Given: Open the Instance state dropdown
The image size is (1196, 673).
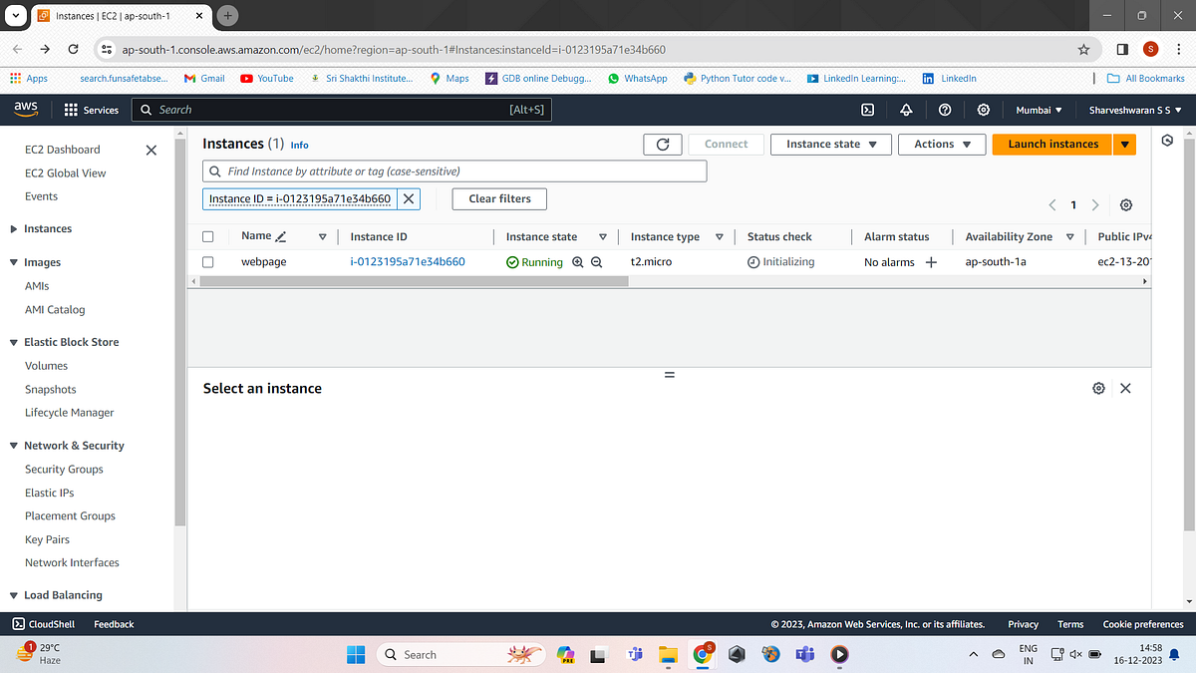Looking at the screenshot, I should tap(830, 144).
